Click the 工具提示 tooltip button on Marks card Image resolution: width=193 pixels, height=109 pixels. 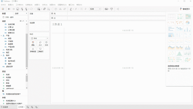tap(40, 50)
